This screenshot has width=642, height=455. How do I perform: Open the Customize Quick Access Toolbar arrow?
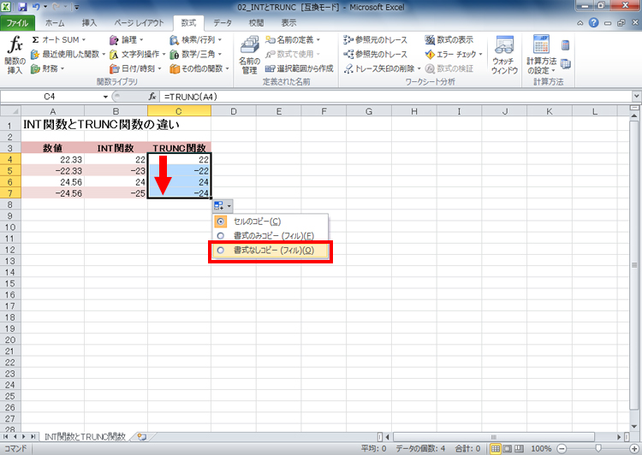point(76,7)
